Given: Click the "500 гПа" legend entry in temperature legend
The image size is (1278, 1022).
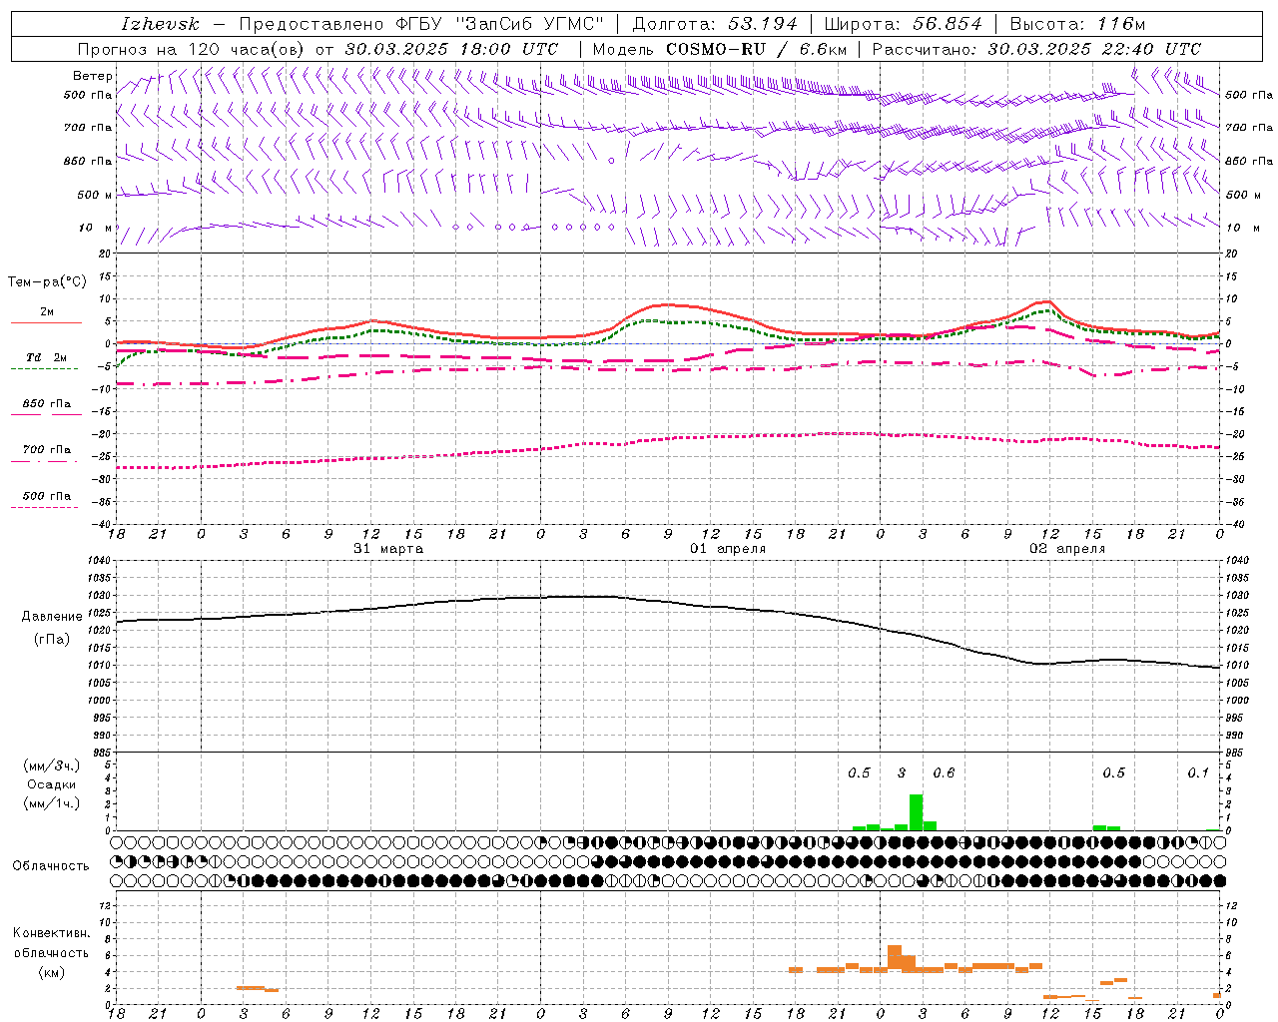Looking at the screenshot, I should tap(47, 496).
